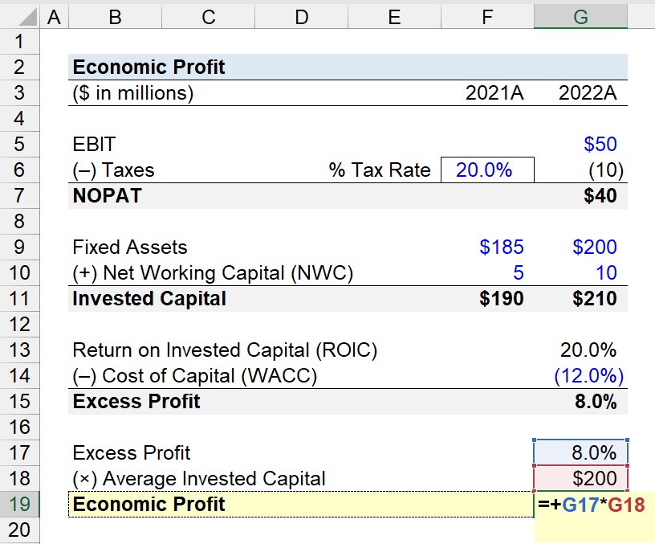The image size is (655, 544).
Task: Click the '% Tax Rate' label
Action: tap(380, 170)
